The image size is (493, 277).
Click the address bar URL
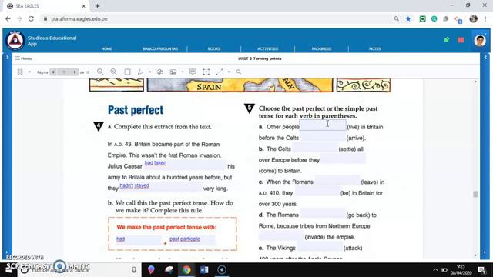[79, 18]
